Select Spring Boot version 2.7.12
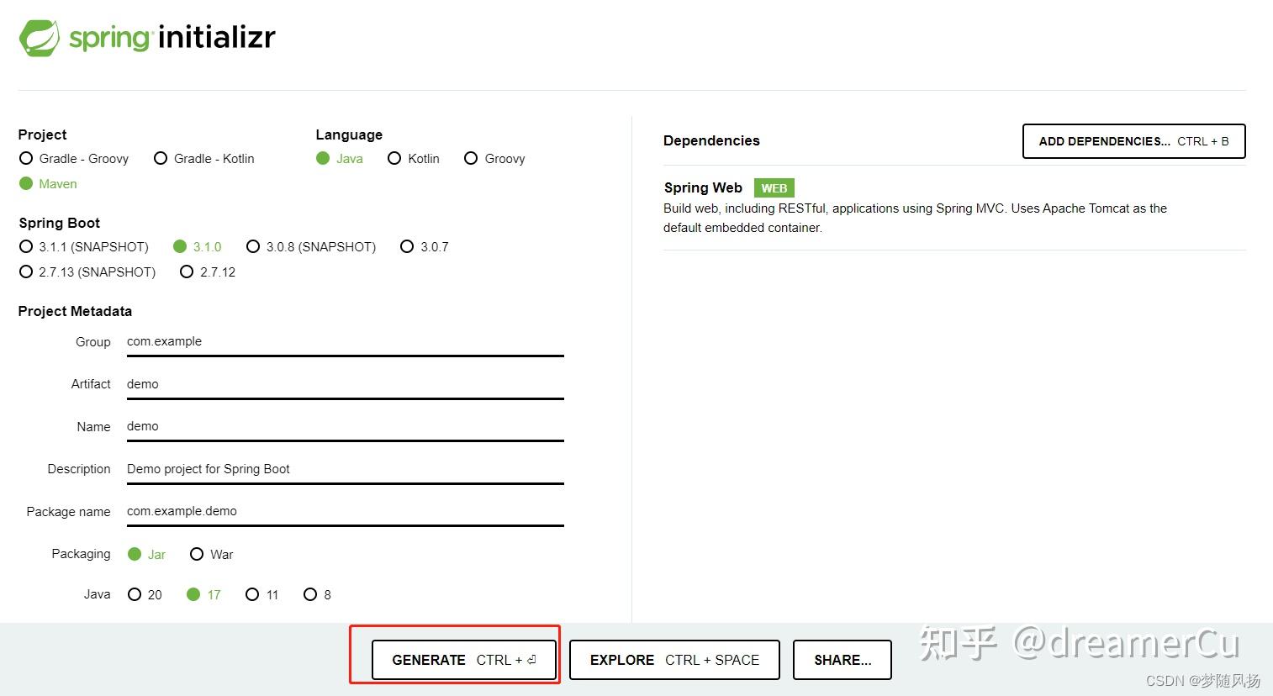The height and width of the screenshot is (696, 1273). [x=187, y=272]
